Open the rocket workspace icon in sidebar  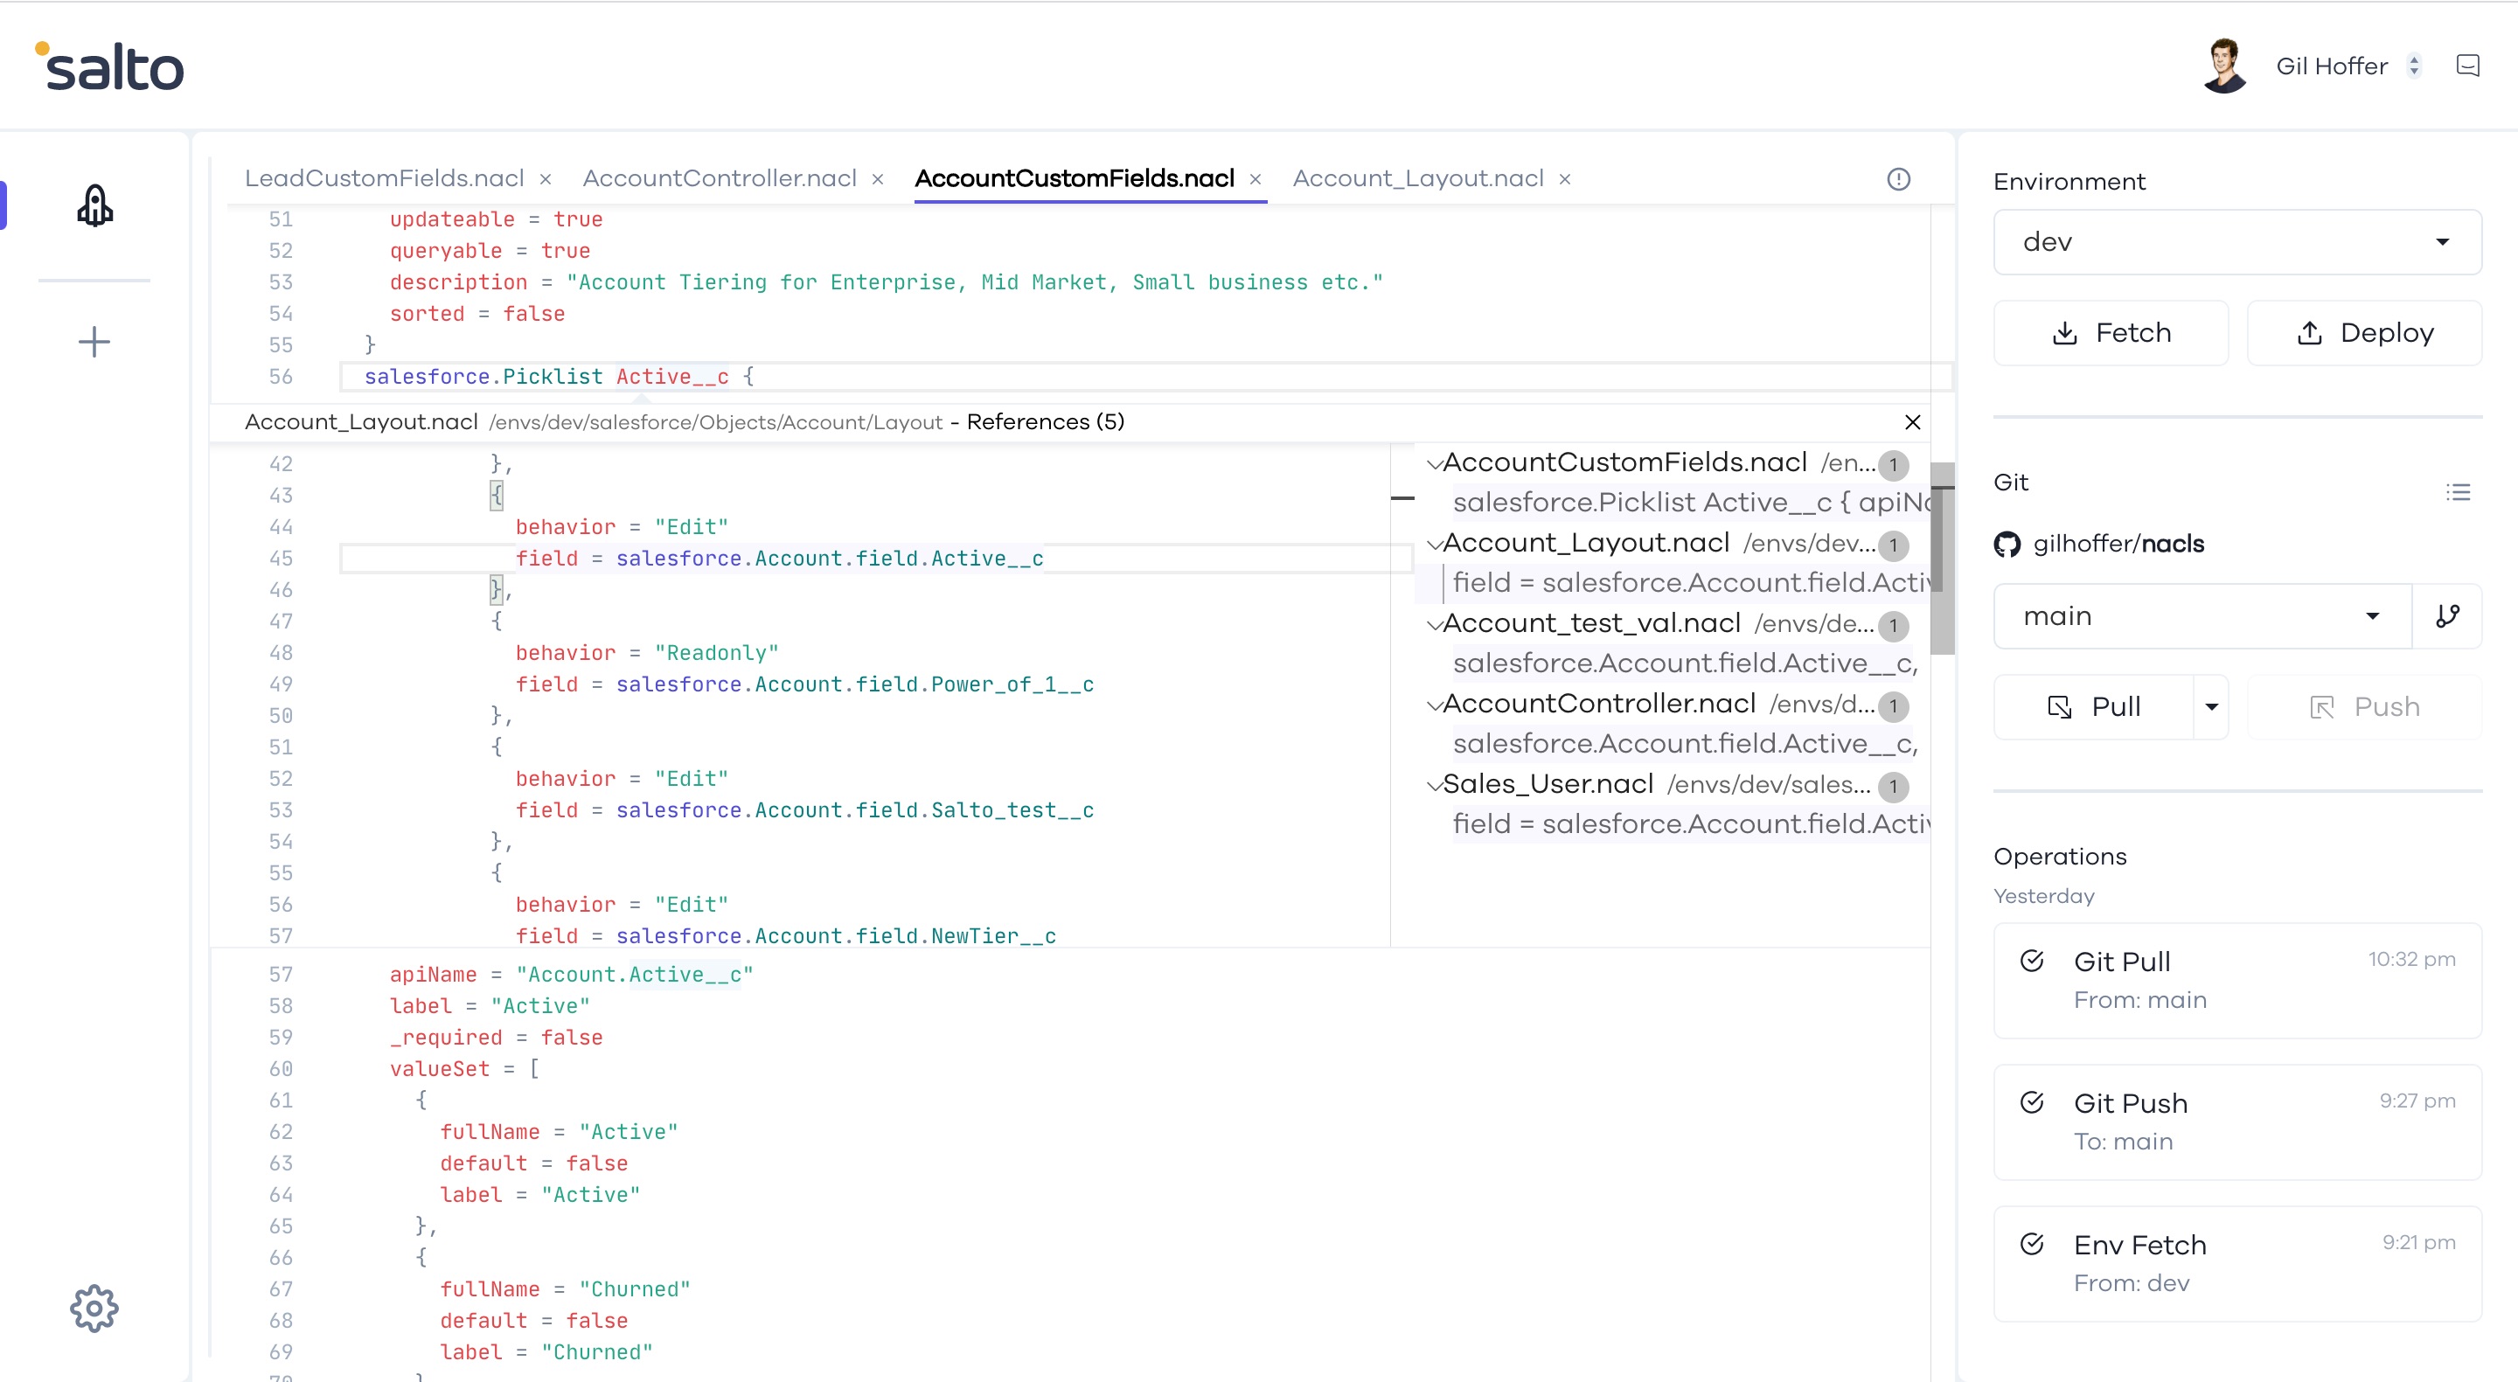94,205
